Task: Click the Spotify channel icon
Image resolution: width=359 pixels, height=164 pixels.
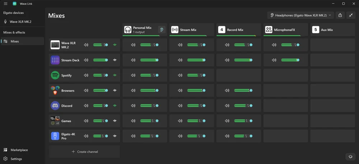Action: (55, 75)
